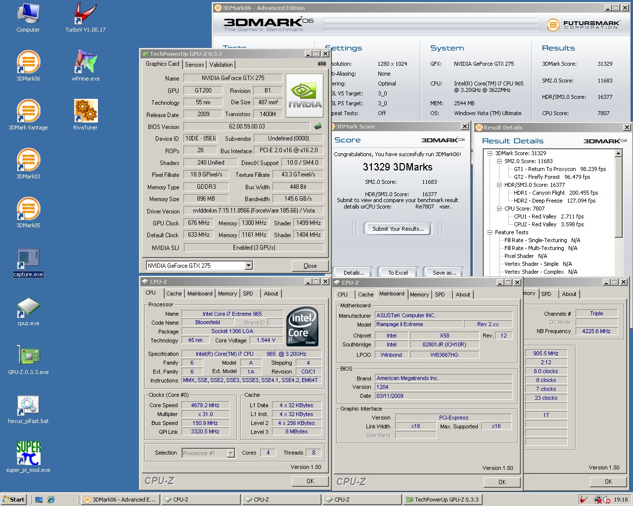633x506 pixels.
Task: Click the To Excel button
Action: point(398,273)
